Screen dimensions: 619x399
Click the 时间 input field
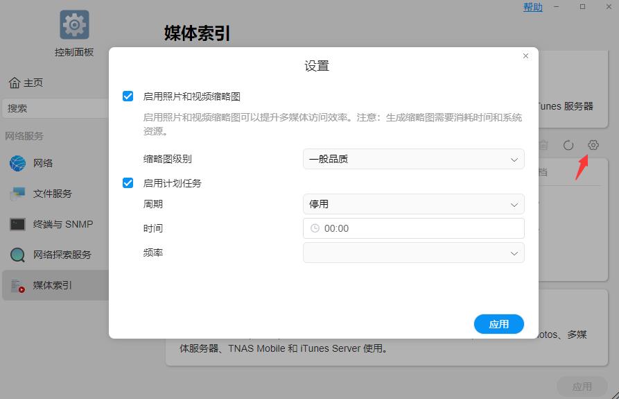(413, 228)
